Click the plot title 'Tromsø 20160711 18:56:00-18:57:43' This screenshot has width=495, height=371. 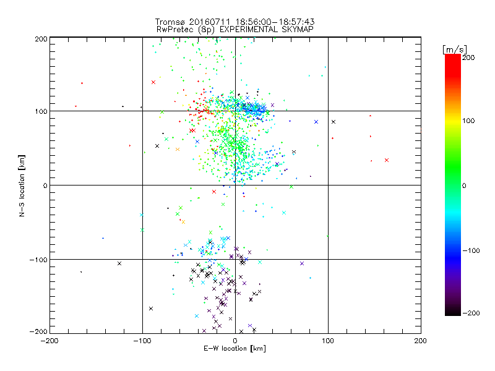235,22
